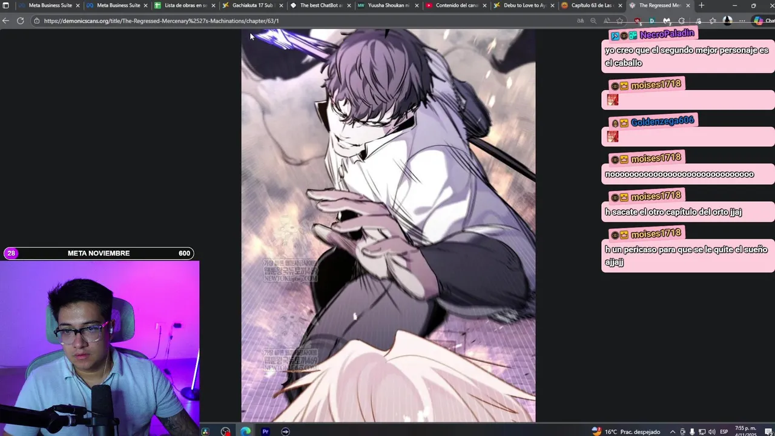Open the Copilot Chat button
775x436 pixels.
click(763, 21)
